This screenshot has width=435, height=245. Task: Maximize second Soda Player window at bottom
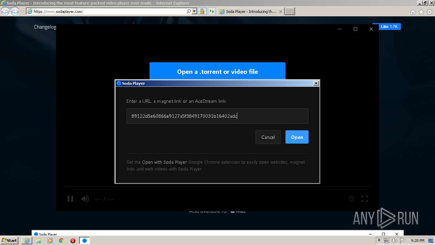(x=383, y=234)
